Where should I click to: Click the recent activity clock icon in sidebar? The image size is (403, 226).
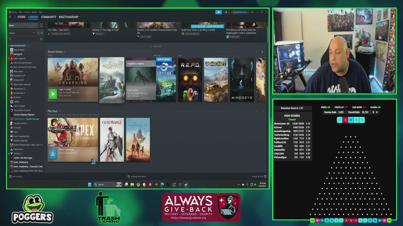click(x=38, y=33)
